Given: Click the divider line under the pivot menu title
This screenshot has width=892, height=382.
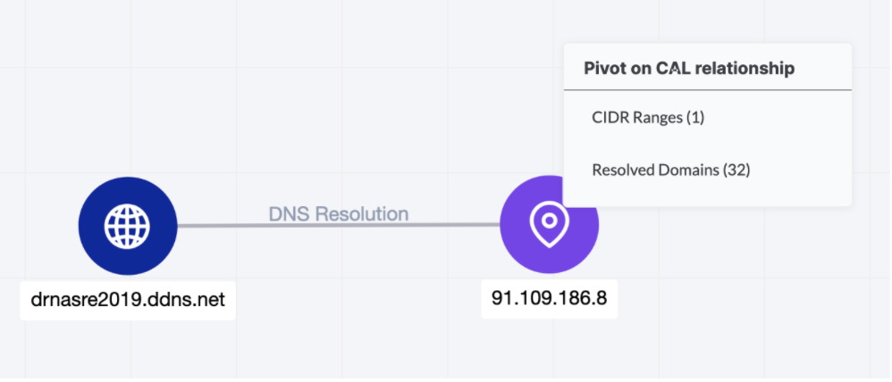Looking at the screenshot, I should 707,90.
